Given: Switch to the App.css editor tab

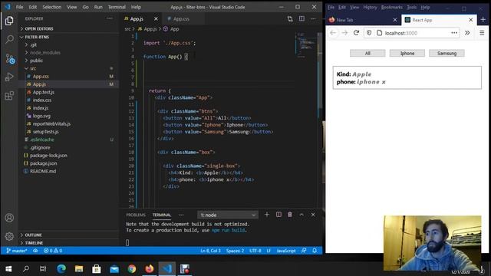Looking at the screenshot, I should 181,18.
